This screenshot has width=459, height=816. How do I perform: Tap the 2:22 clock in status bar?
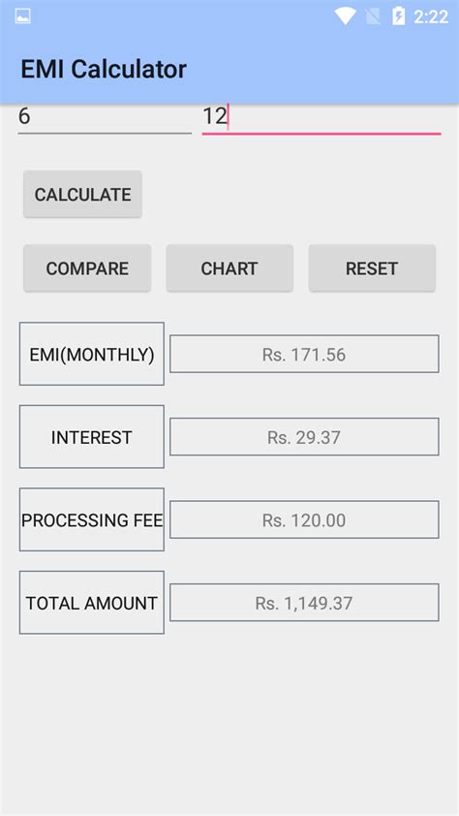pyautogui.click(x=431, y=17)
